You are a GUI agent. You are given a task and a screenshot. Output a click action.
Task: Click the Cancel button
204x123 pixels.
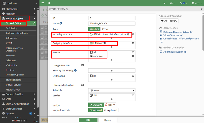click(x=108, y=120)
